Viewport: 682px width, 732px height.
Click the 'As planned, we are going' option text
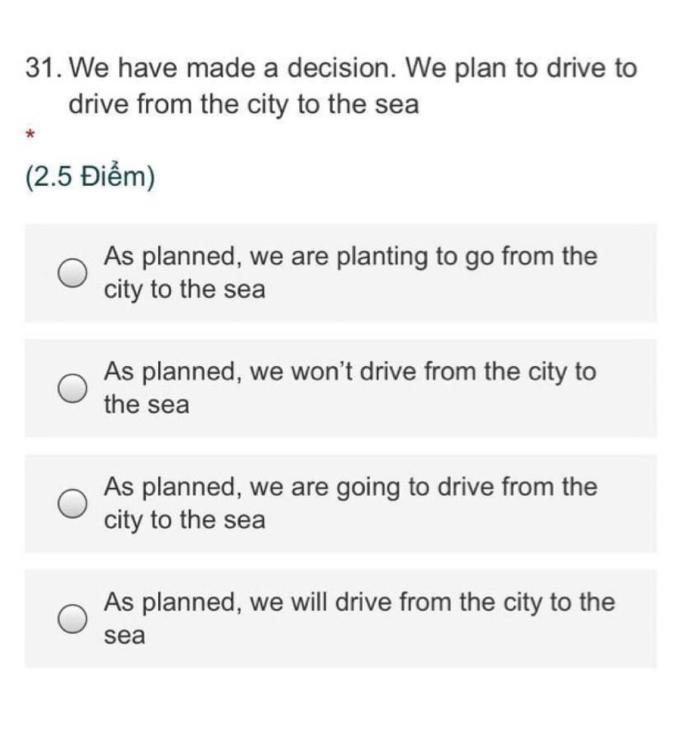tap(350, 503)
